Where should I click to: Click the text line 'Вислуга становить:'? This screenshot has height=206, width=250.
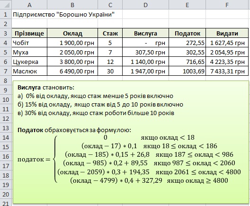click(x=46, y=88)
